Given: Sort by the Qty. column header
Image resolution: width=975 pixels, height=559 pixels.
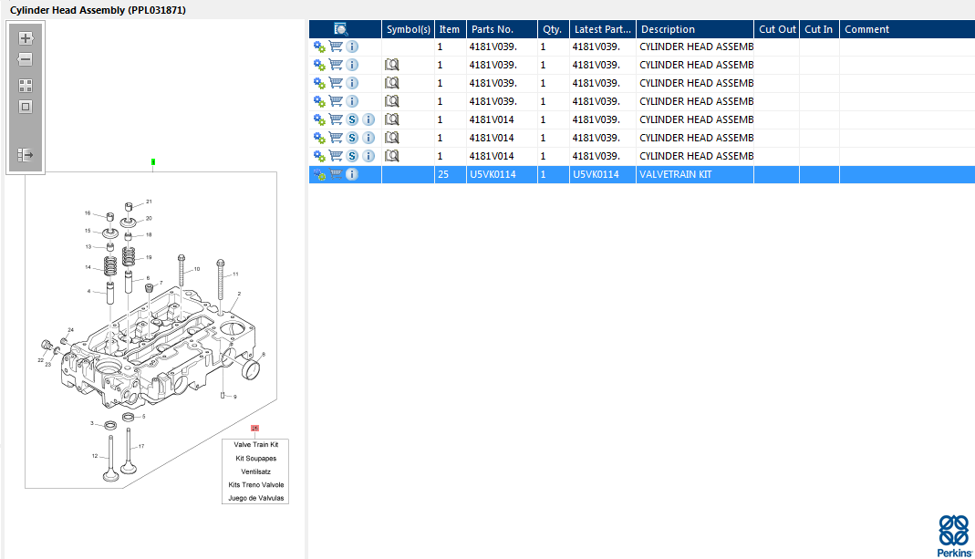Looking at the screenshot, I should pyautogui.click(x=552, y=29).
